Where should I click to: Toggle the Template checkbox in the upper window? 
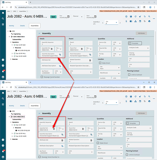click(x=130, y=43)
